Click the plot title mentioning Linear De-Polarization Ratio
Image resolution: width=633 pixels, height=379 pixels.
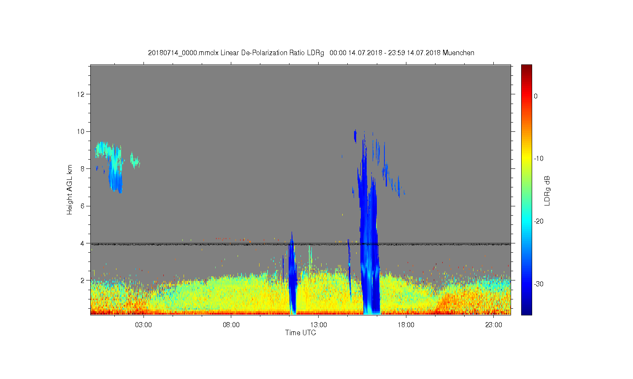(311, 53)
